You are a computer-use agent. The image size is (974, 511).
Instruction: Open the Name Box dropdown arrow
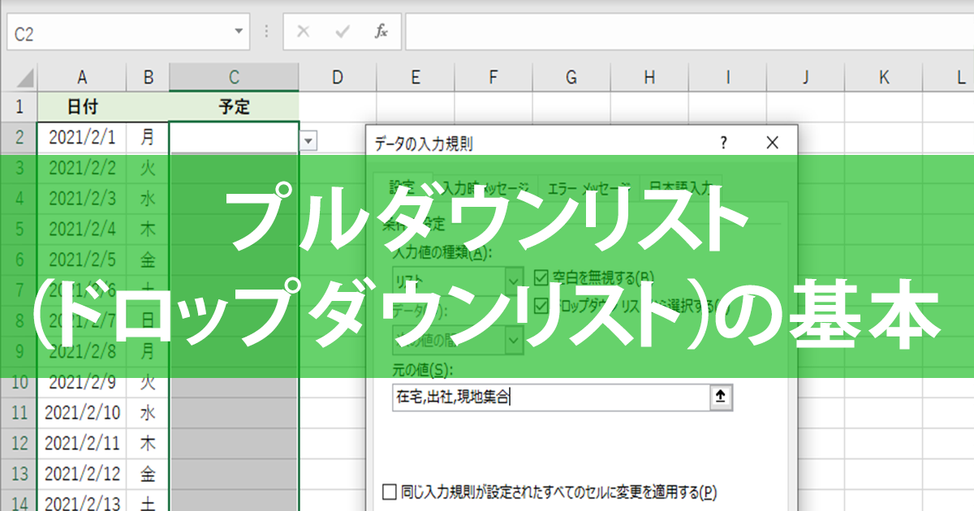pyautogui.click(x=239, y=32)
